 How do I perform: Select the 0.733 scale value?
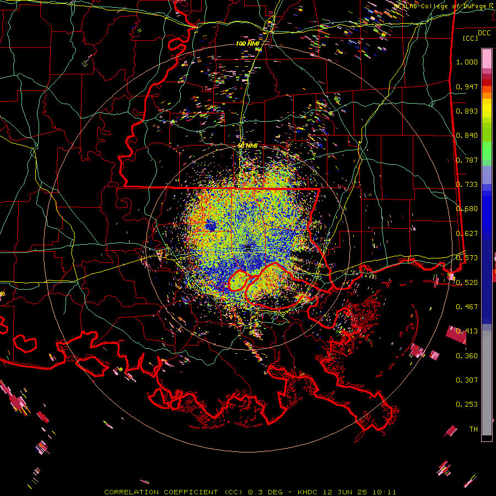pos(467,185)
